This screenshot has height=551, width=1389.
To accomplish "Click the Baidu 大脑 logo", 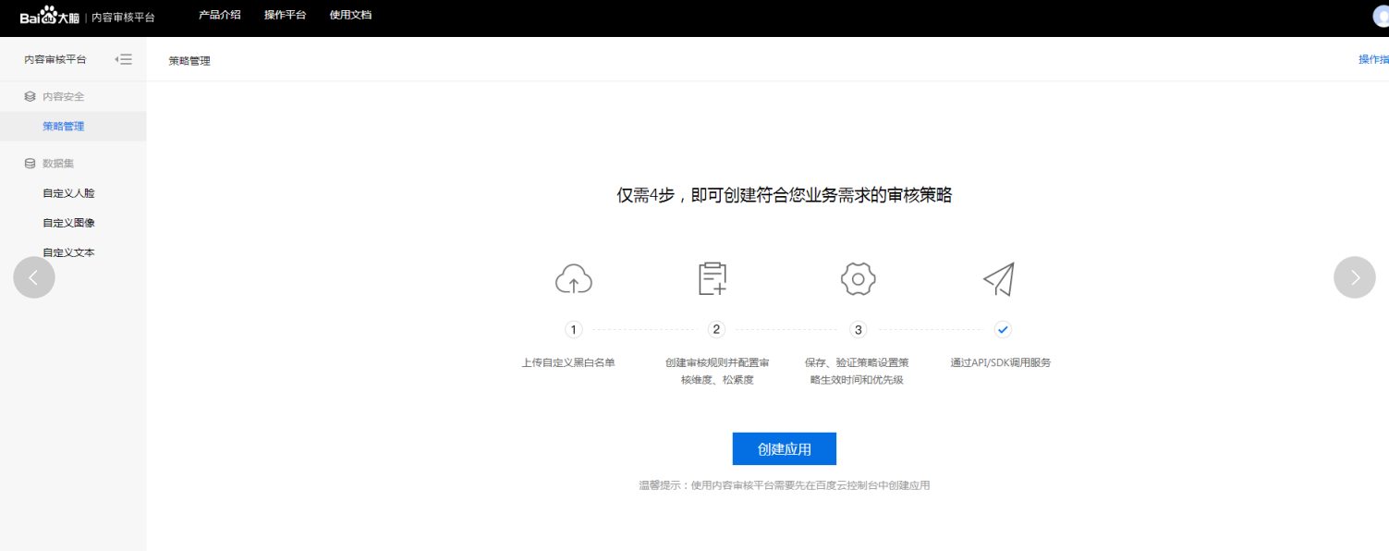I will click(x=50, y=17).
